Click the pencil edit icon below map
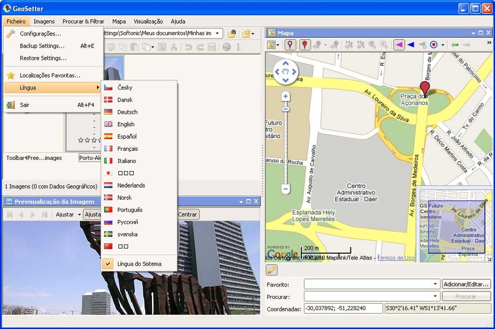 tap(271, 270)
